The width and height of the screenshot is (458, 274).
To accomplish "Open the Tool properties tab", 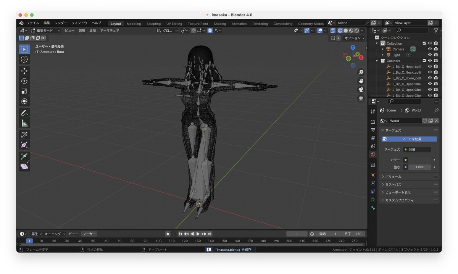I will point(373,111).
